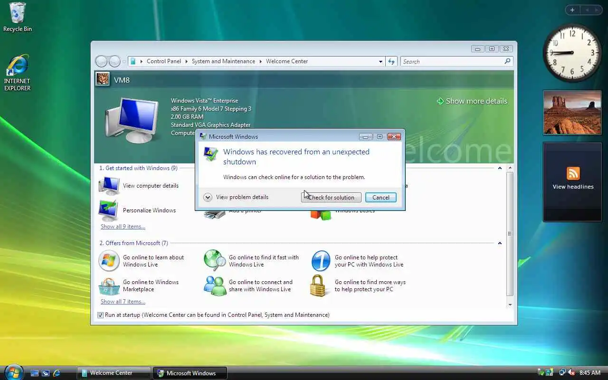Click the Back navigation arrow
Screen dimensions: 608x380
tap(101, 61)
